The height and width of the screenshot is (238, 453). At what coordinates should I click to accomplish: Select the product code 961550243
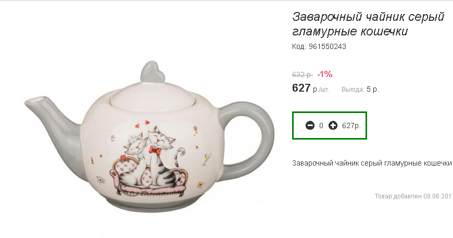[x=328, y=46]
